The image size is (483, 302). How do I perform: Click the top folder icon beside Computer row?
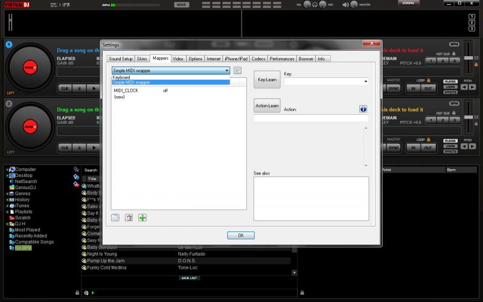[x=76, y=169]
